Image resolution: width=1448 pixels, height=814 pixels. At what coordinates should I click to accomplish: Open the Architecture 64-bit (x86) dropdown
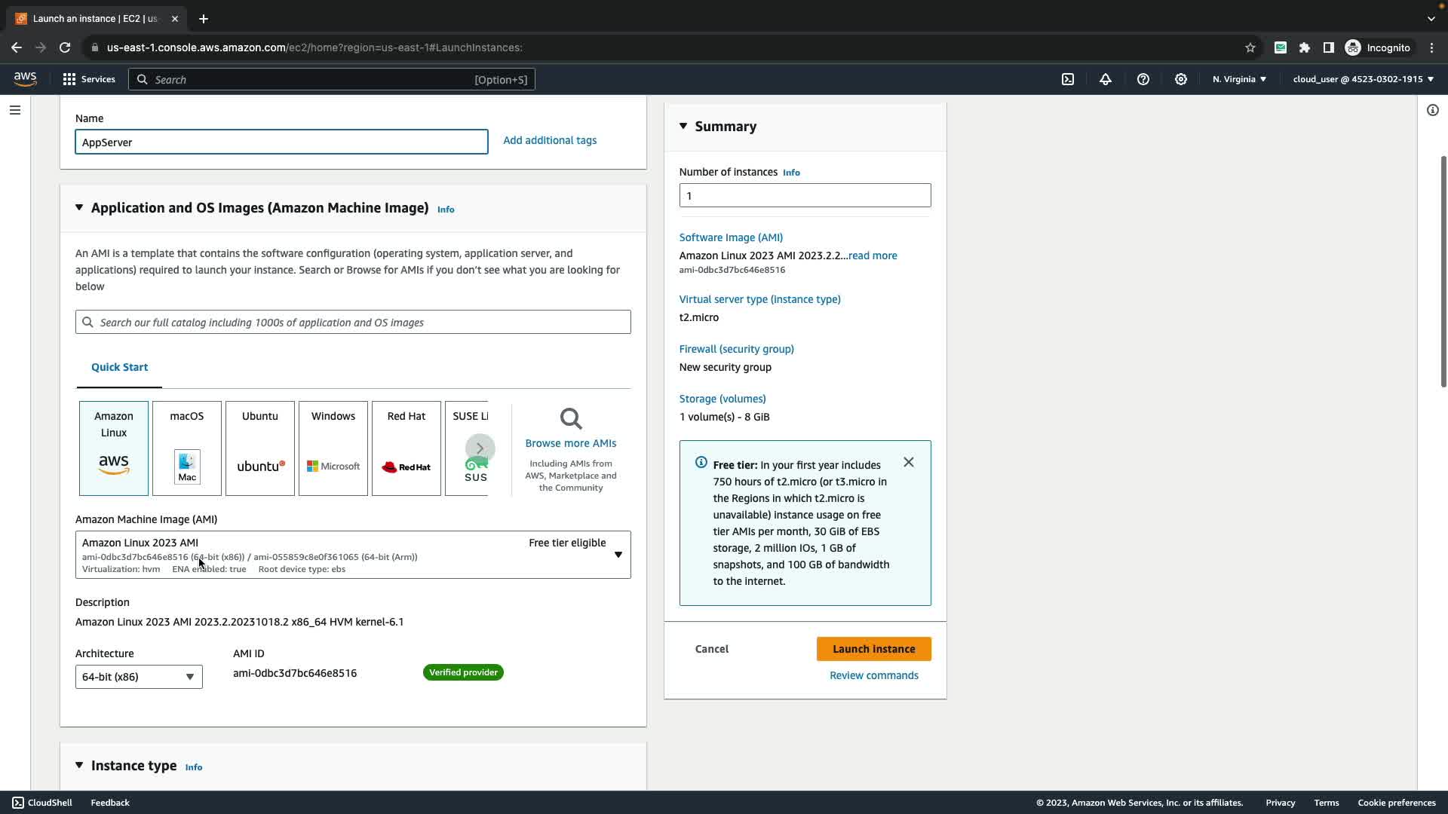point(139,677)
